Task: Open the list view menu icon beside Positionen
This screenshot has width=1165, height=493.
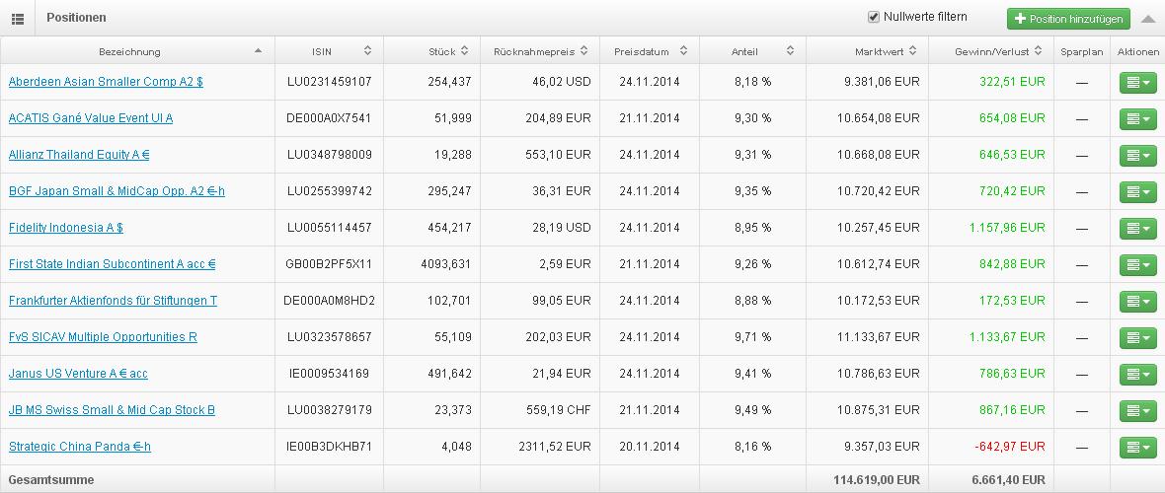Action: 18,18
